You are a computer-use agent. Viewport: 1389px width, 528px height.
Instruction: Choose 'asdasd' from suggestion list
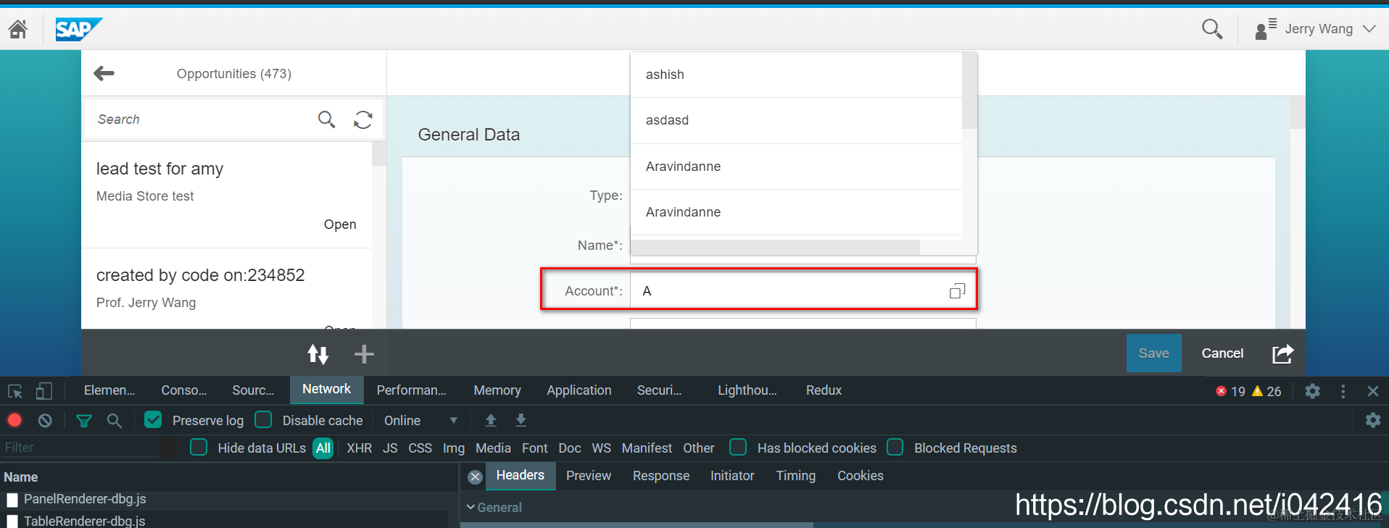[797, 120]
